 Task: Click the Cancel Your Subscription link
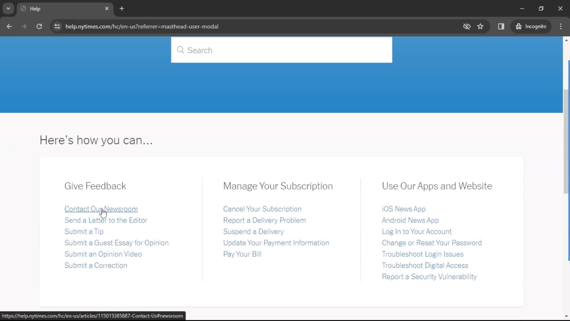tap(262, 209)
